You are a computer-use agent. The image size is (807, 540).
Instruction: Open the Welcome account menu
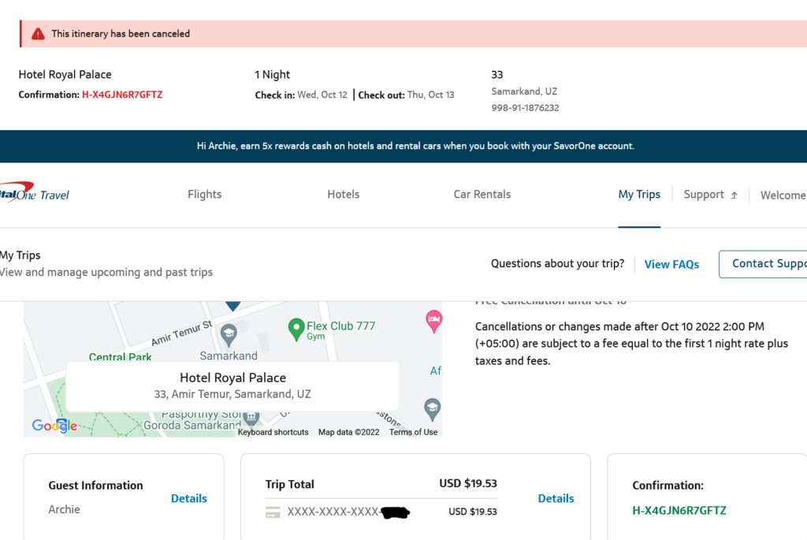(x=783, y=196)
